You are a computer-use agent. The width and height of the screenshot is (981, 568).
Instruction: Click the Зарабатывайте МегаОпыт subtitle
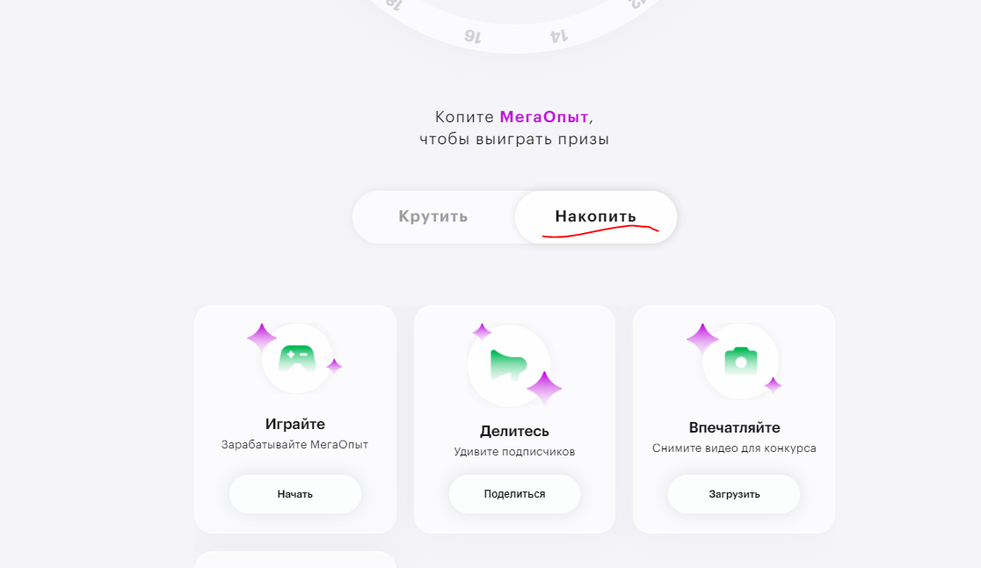294,445
